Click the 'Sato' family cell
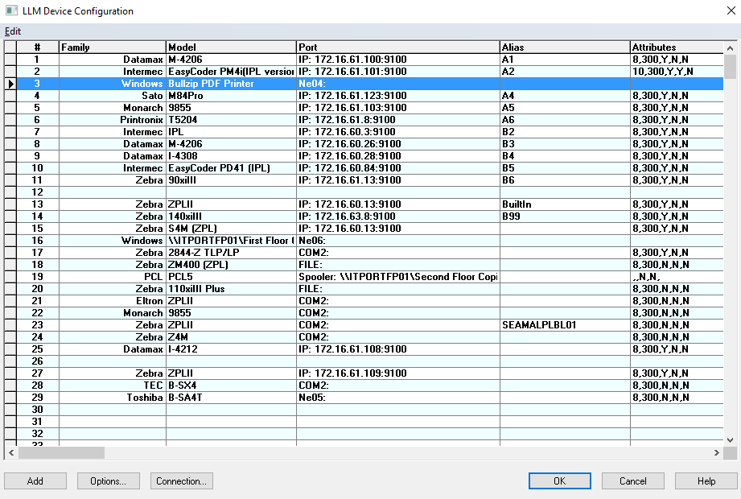Viewport: 741px width, 499px height. [x=113, y=96]
